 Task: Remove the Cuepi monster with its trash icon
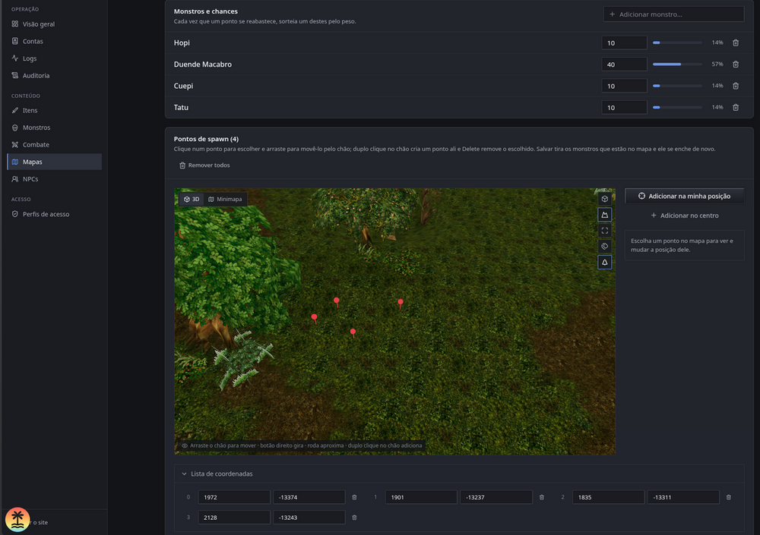click(x=735, y=86)
